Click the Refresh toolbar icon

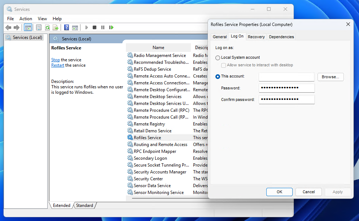(47, 28)
